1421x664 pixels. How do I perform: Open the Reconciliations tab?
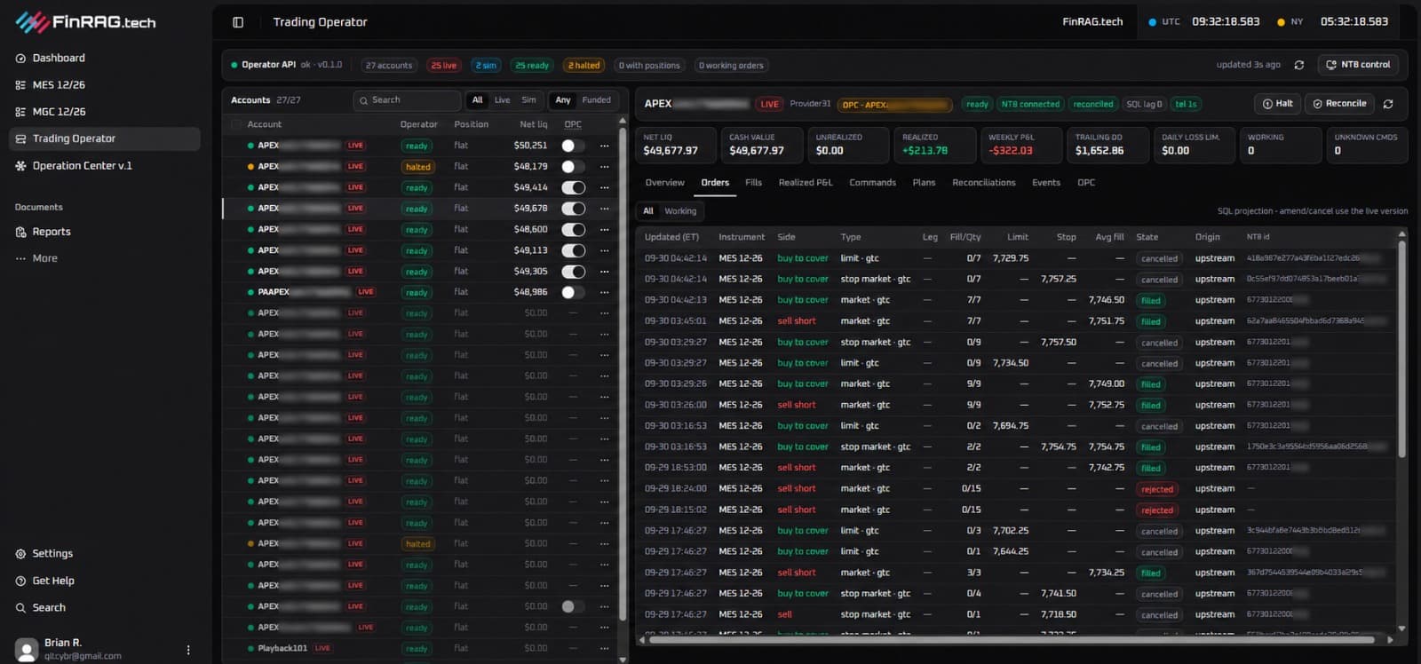tap(983, 183)
